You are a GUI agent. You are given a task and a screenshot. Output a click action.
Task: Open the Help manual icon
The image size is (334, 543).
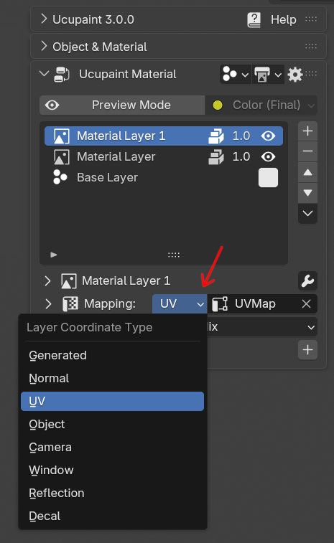click(254, 20)
